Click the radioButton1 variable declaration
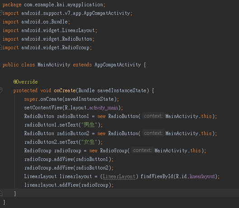This screenshot has width=239, height=208. [73, 116]
